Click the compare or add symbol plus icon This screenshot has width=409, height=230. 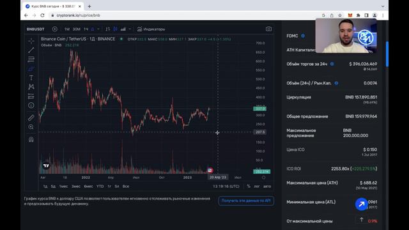54,29
